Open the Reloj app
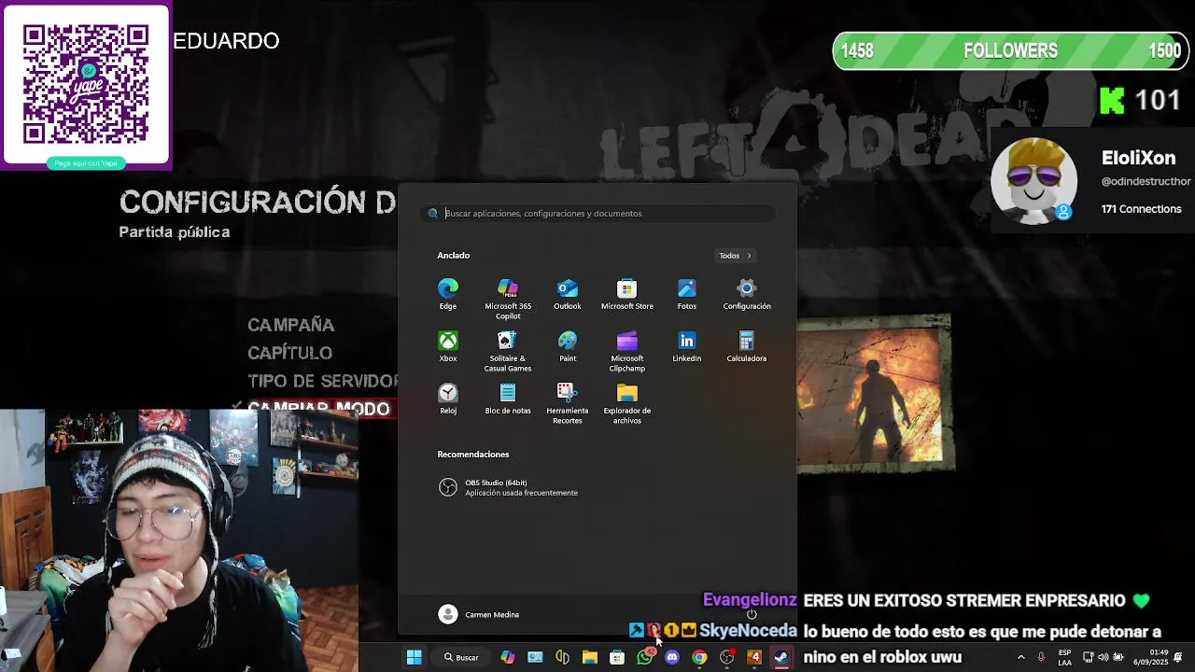 pos(448,399)
